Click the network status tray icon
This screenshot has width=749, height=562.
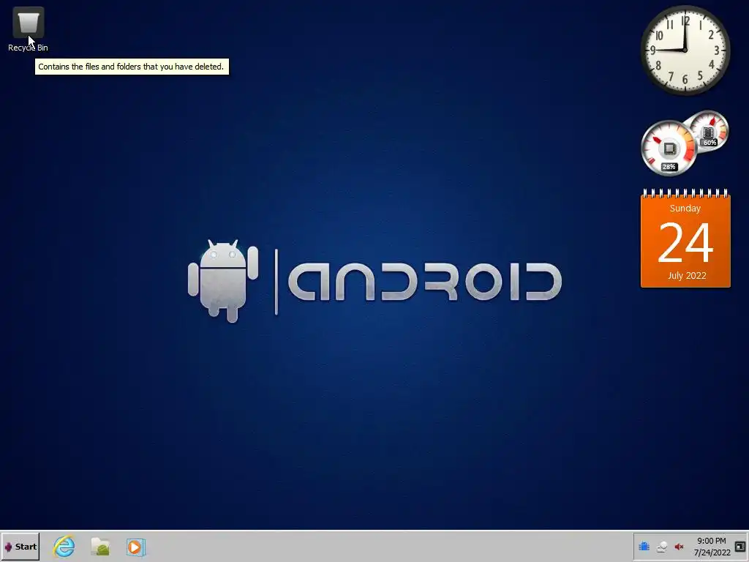tap(661, 547)
